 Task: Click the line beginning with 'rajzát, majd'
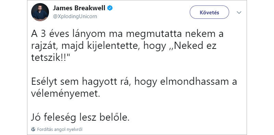124,46
